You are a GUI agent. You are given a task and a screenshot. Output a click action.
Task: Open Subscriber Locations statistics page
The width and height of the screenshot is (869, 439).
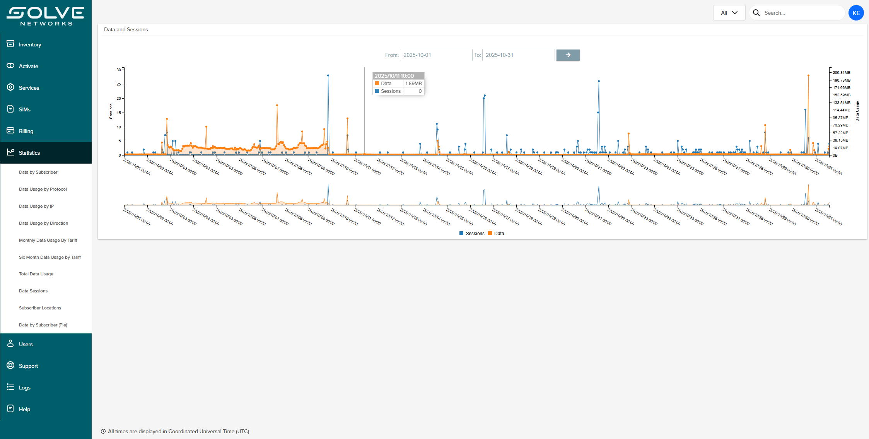40,308
